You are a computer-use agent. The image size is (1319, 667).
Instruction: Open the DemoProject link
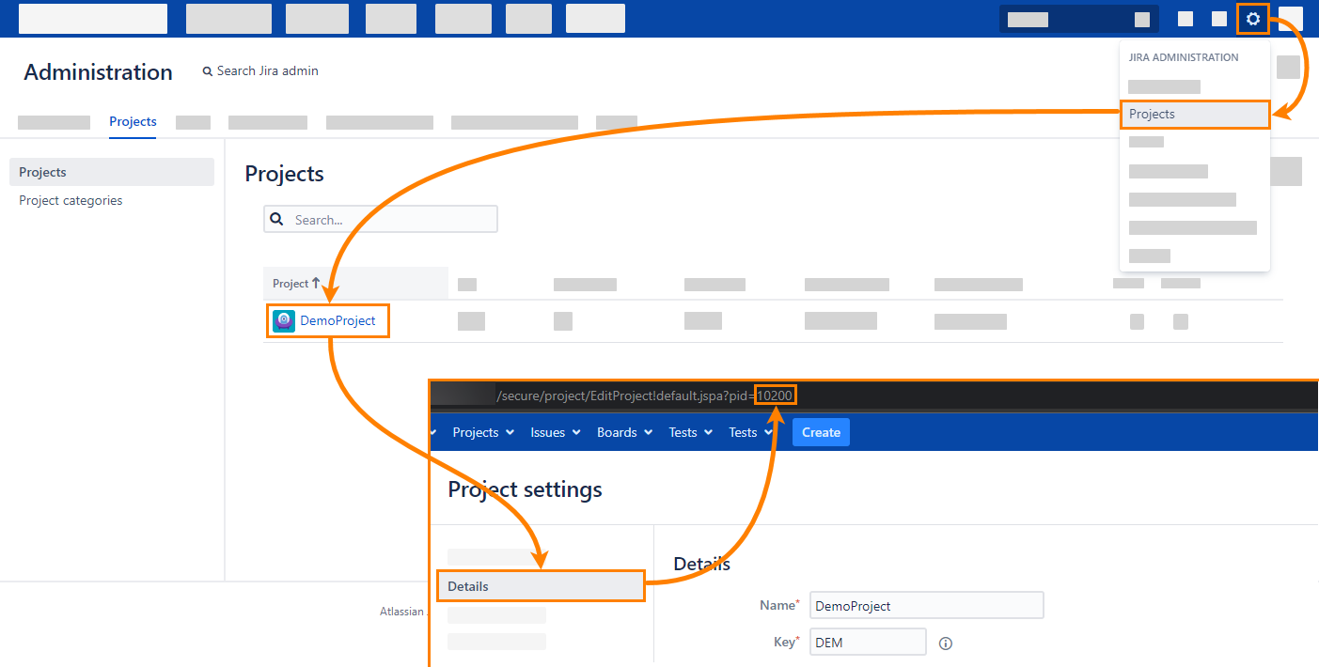pyautogui.click(x=338, y=321)
